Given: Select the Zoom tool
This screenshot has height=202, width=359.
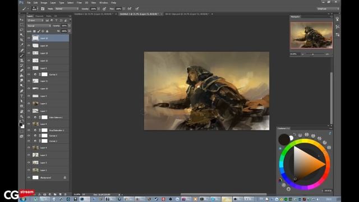Looking at the screenshot, I should pos(22,116).
